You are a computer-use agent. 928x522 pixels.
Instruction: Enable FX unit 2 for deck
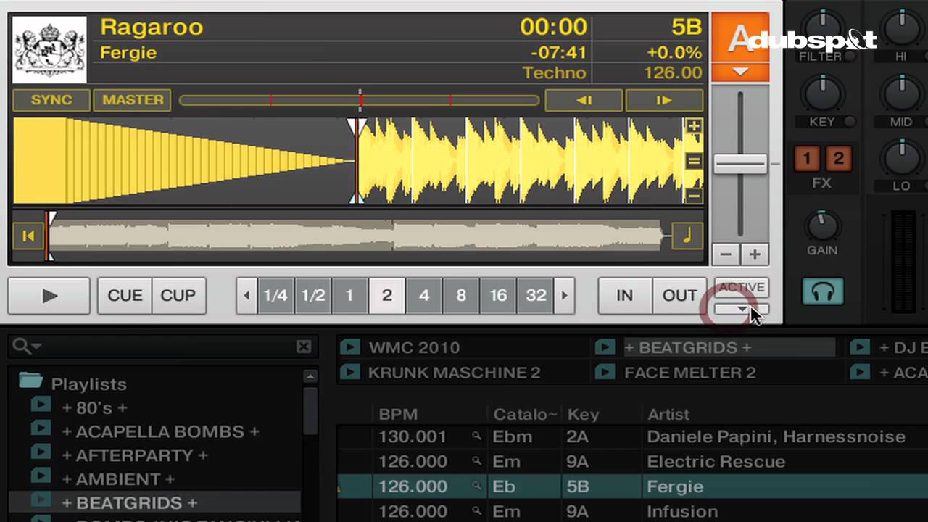[x=837, y=158]
